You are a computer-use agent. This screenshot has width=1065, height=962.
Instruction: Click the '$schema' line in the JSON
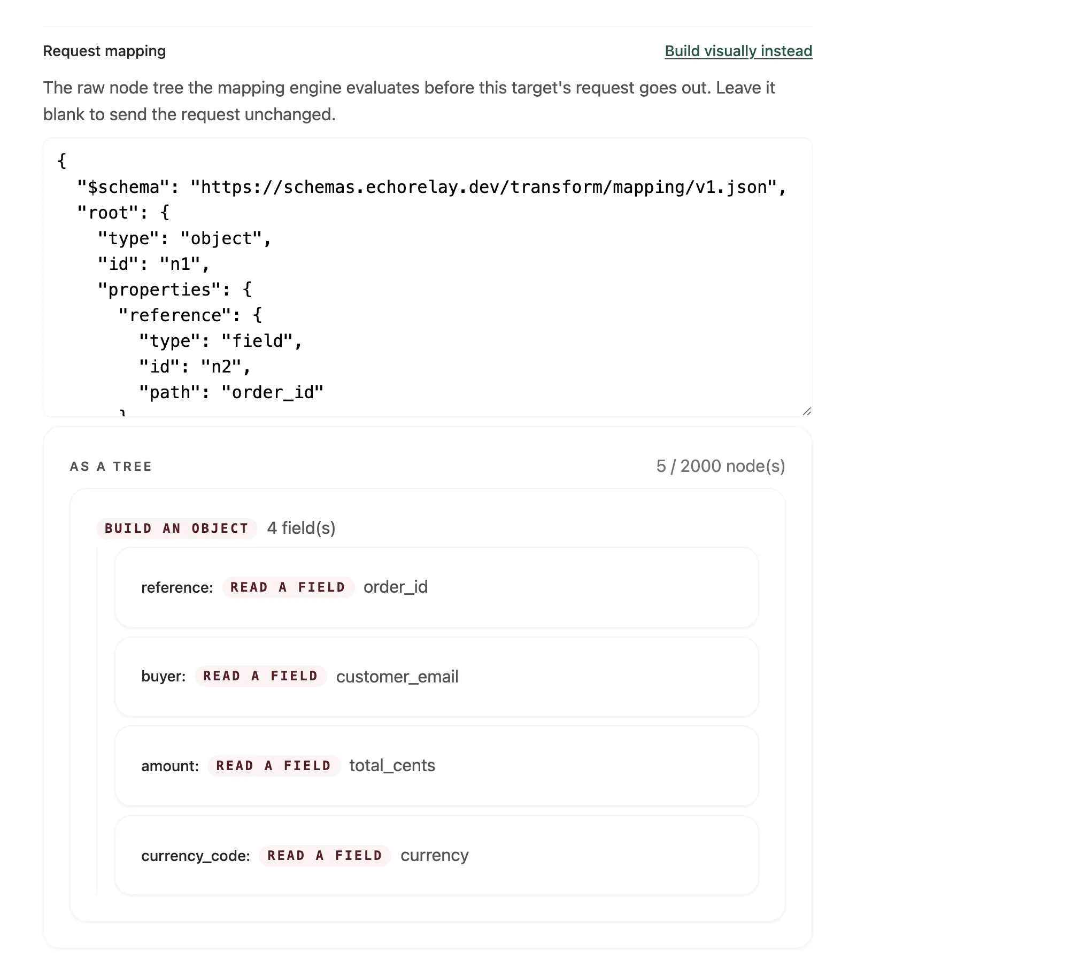432,187
